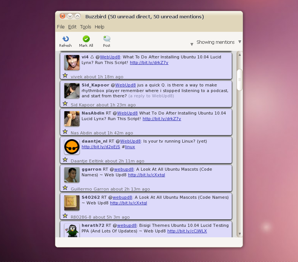
Task: Open http://bit.ly/drkZ7y link in vi4's tweet
Action: pyautogui.click(x=149, y=63)
